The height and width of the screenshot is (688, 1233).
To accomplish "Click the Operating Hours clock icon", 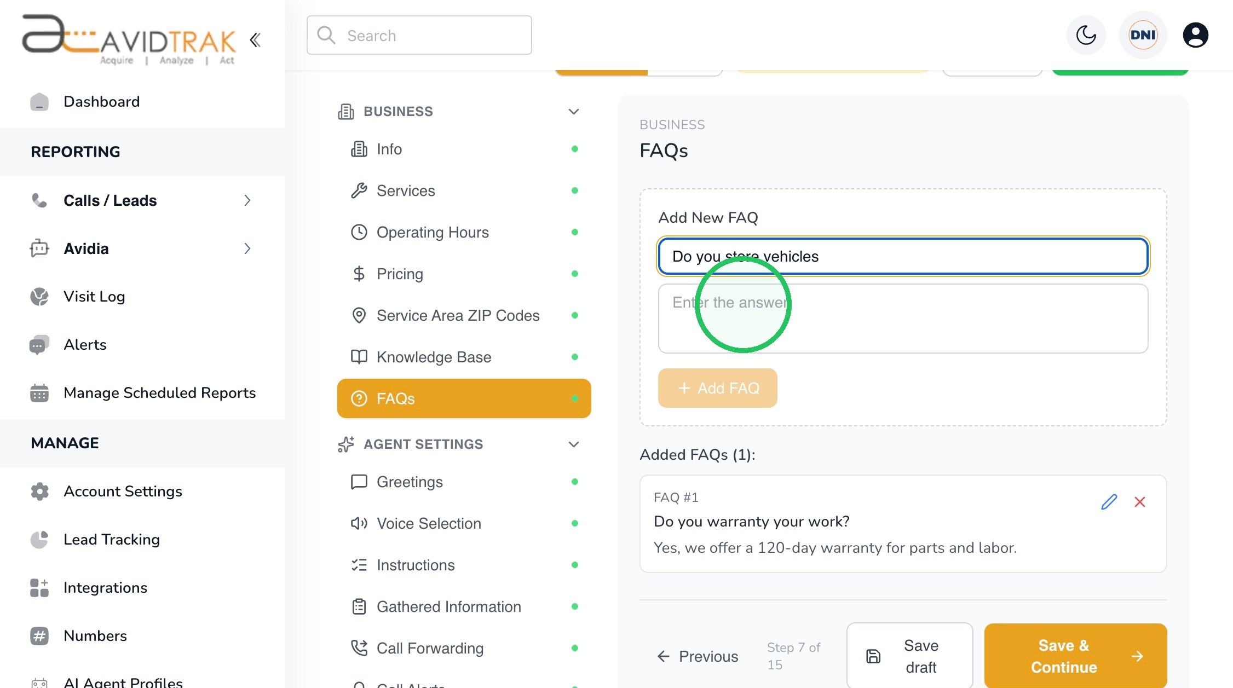I will coord(359,232).
